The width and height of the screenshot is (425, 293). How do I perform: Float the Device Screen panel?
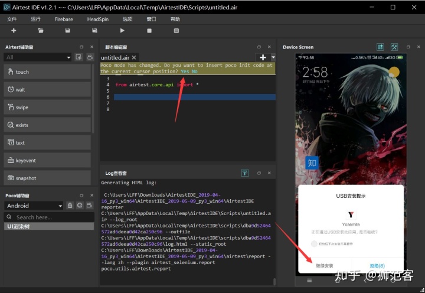tap(408, 47)
